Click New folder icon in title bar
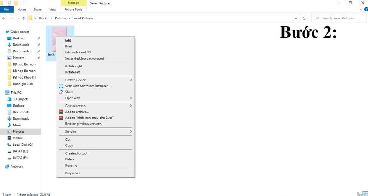The width and height of the screenshot is (368, 196). [15, 3]
